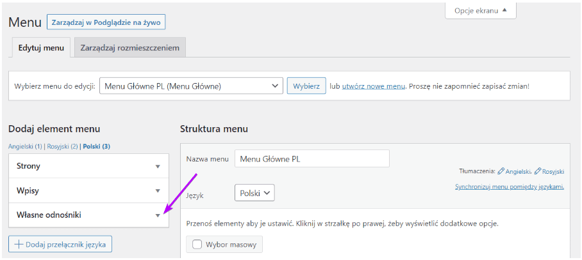Follow the utwórz nowe menu link

point(374,86)
